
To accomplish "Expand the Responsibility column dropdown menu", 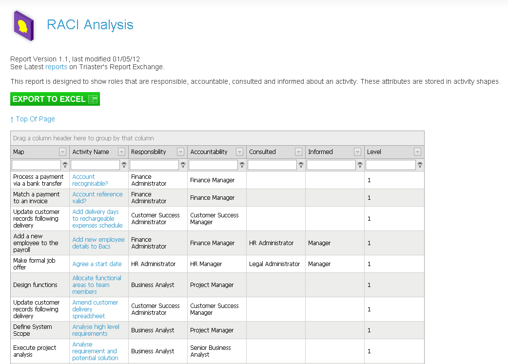I will point(180,152).
